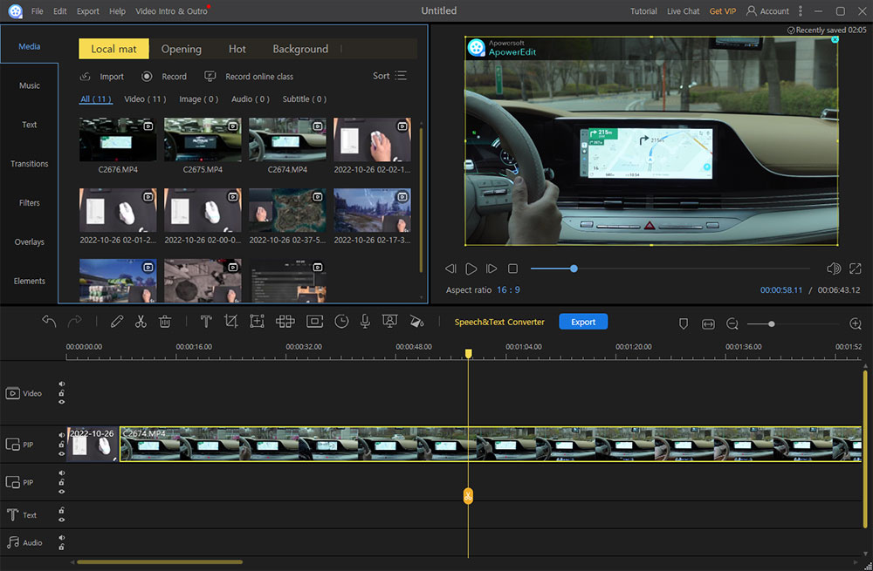Click the clock Duration icon in toolbar
The width and height of the screenshot is (873, 571).
pyautogui.click(x=341, y=322)
